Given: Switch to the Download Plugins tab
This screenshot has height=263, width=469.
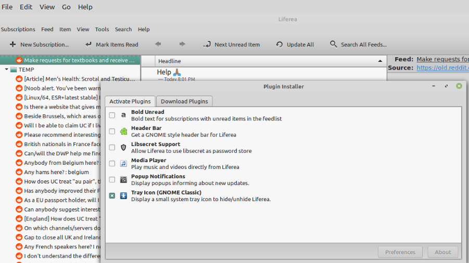Looking at the screenshot, I should (184, 101).
